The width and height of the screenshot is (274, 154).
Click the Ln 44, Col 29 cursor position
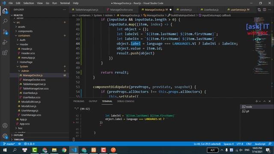click(x=207, y=144)
